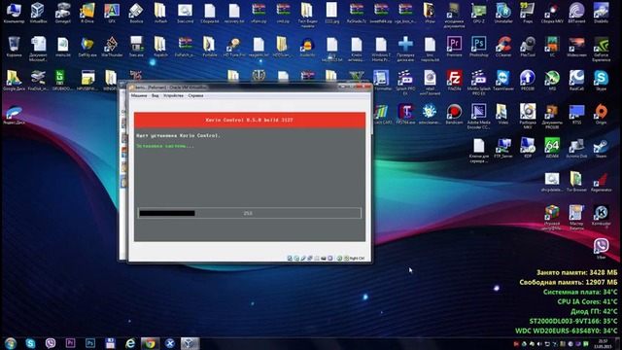Open the Bootice desktop shortcut
Image resolution: width=622 pixels, height=350 pixels.
[136, 13]
